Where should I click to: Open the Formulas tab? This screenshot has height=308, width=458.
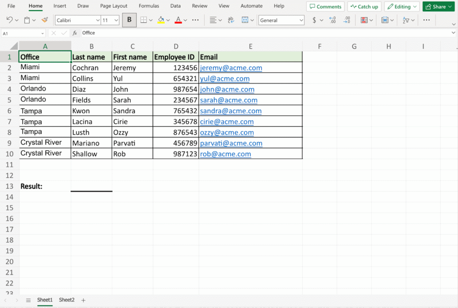tap(148, 6)
